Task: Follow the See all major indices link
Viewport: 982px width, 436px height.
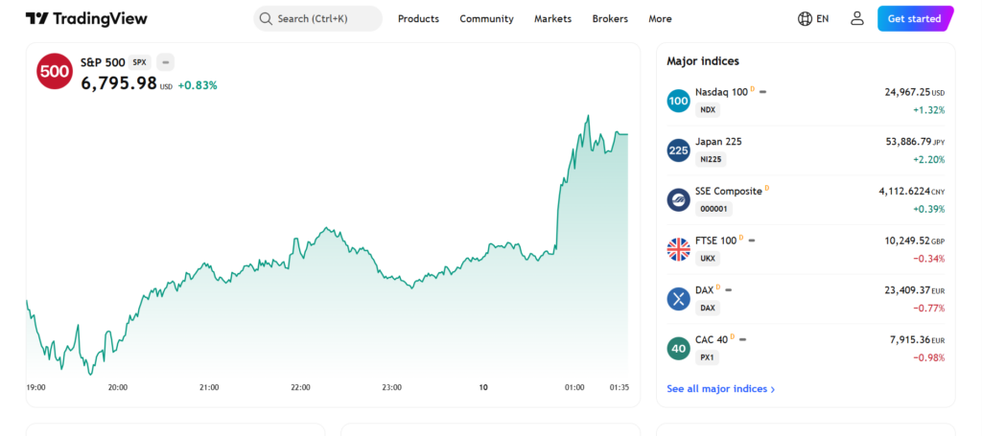Action: pos(721,389)
